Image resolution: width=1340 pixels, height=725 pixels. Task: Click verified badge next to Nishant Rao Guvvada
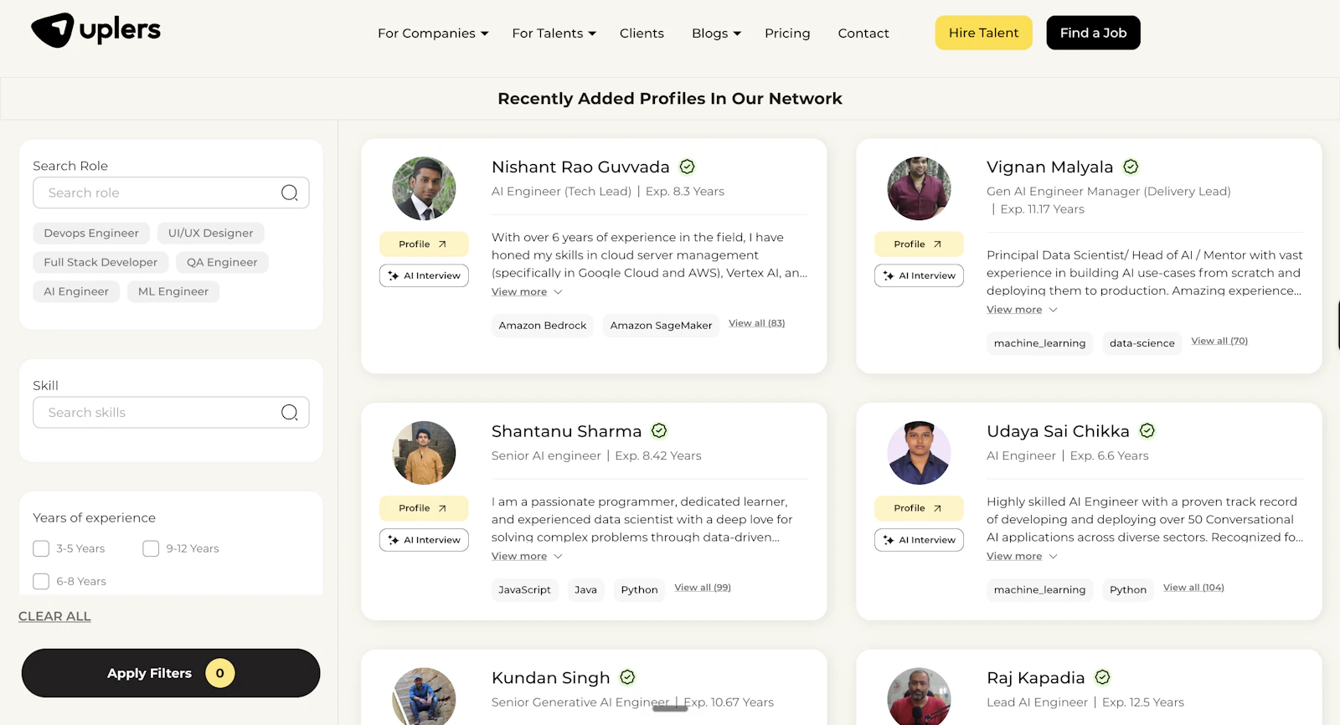(688, 167)
